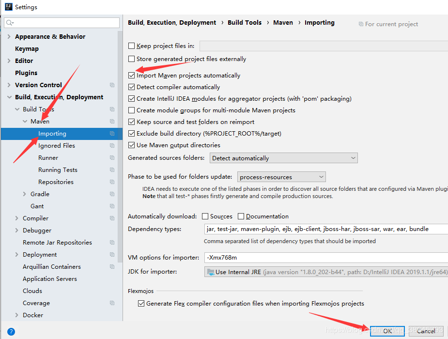The height and width of the screenshot is (339, 448).
Task: Collapse Build, Execution, Deployment section
Action: 9,97
